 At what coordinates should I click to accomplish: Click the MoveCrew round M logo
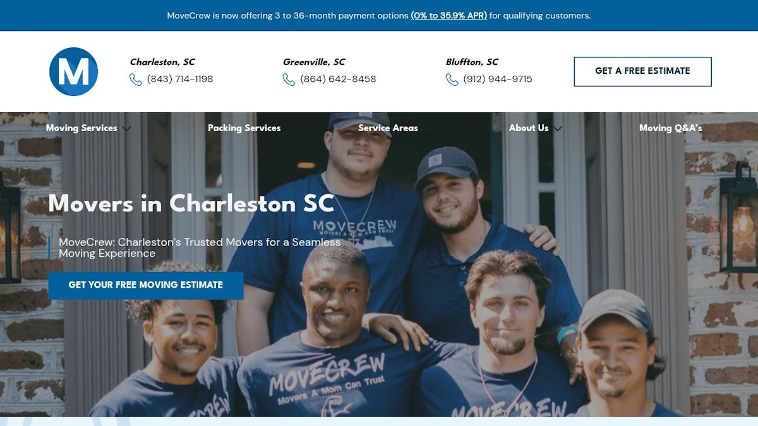tap(73, 71)
